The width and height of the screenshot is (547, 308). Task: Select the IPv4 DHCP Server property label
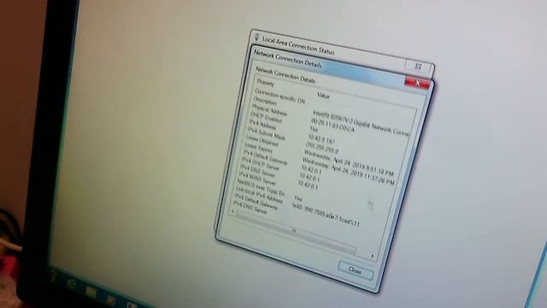(260, 163)
